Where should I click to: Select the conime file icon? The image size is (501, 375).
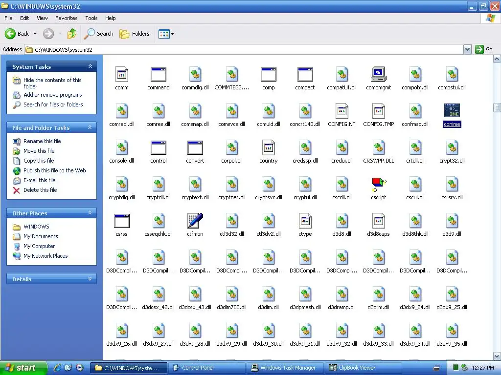tap(452, 111)
